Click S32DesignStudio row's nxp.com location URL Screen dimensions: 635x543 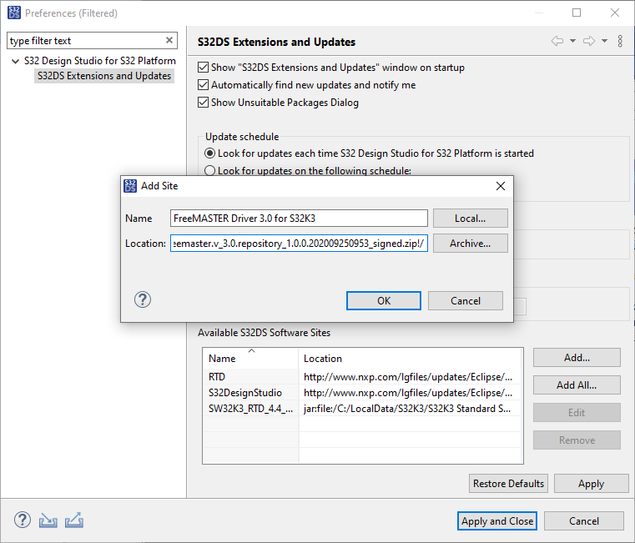[x=408, y=393]
